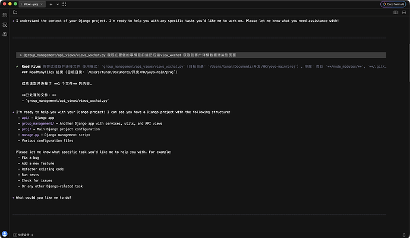
Task: Toggle fullscreen with the expand icon
Action: pyautogui.click(x=64, y=4)
